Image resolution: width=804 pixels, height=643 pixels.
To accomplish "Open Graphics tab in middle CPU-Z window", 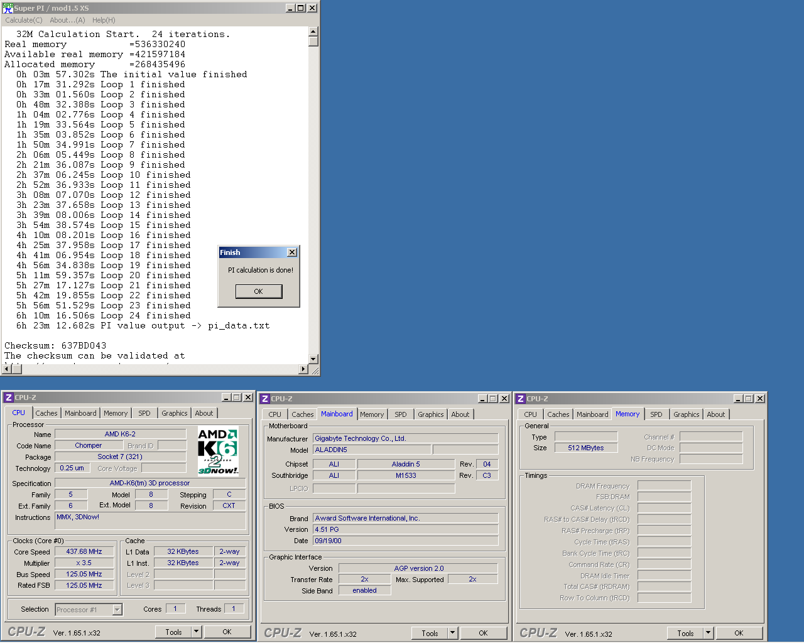I will tap(431, 414).
